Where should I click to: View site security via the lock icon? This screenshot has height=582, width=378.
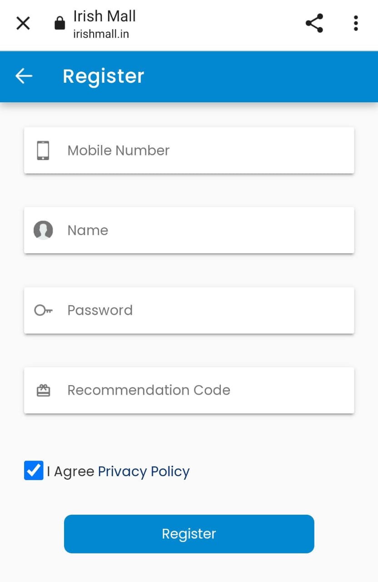point(60,23)
